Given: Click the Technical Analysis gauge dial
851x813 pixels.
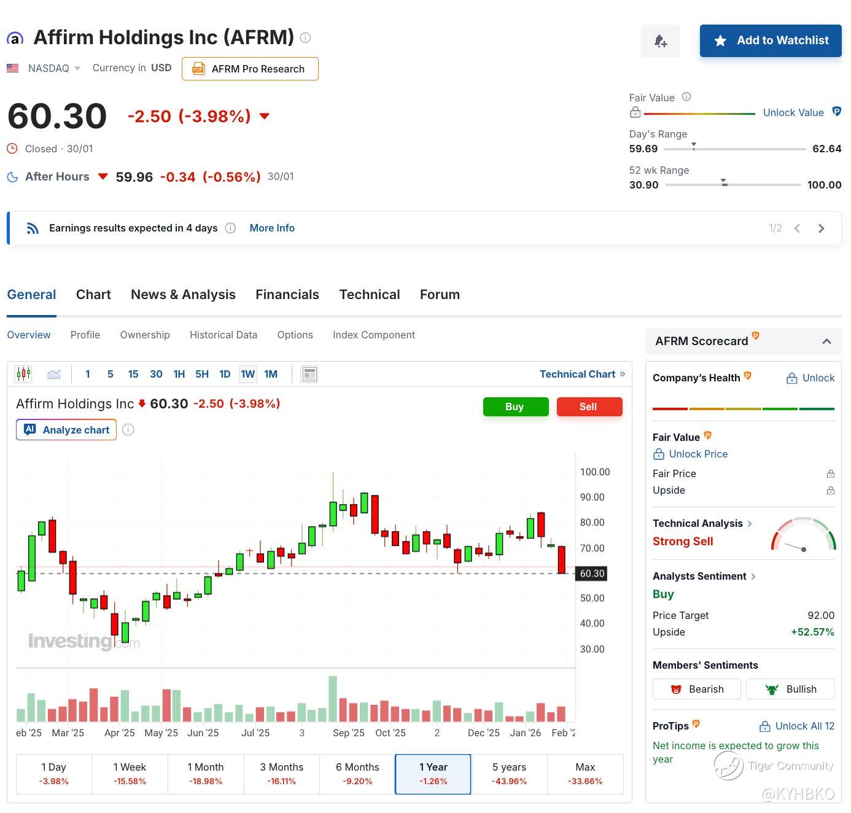Looking at the screenshot, I should pos(803,535).
